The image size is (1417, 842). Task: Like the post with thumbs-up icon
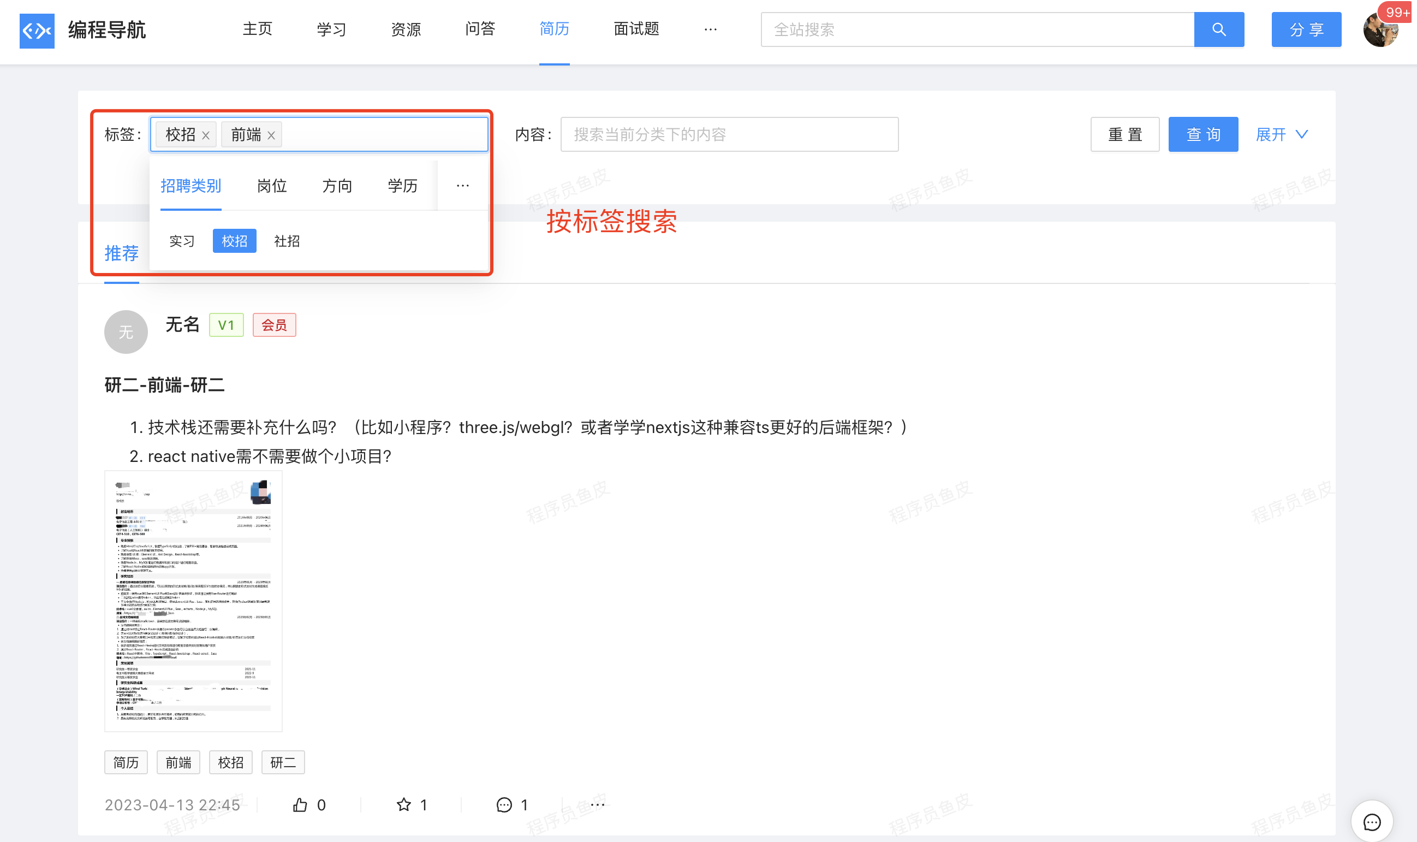click(300, 804)
